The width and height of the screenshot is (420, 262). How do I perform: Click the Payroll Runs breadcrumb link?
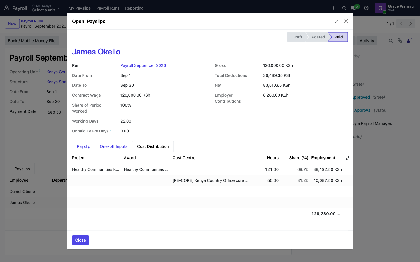click(32, 21)
